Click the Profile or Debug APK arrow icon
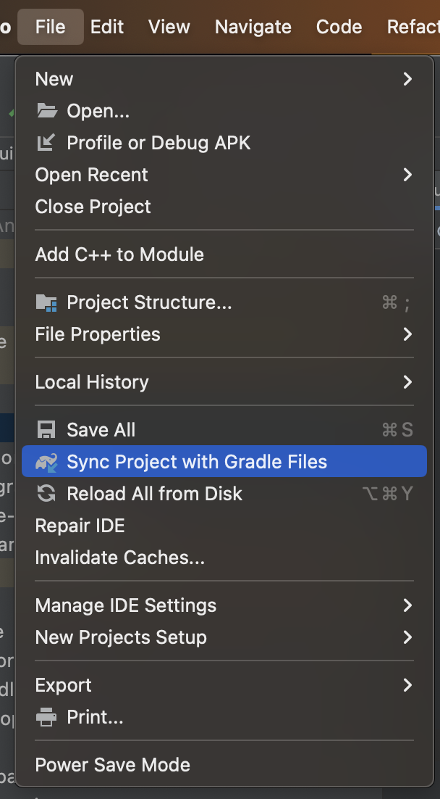The image size is (440, 799). point(46,143)
